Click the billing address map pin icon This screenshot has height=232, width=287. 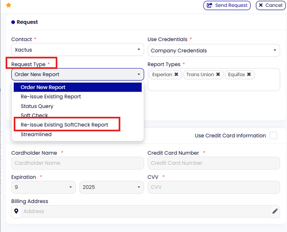click(x=16, y=211)
